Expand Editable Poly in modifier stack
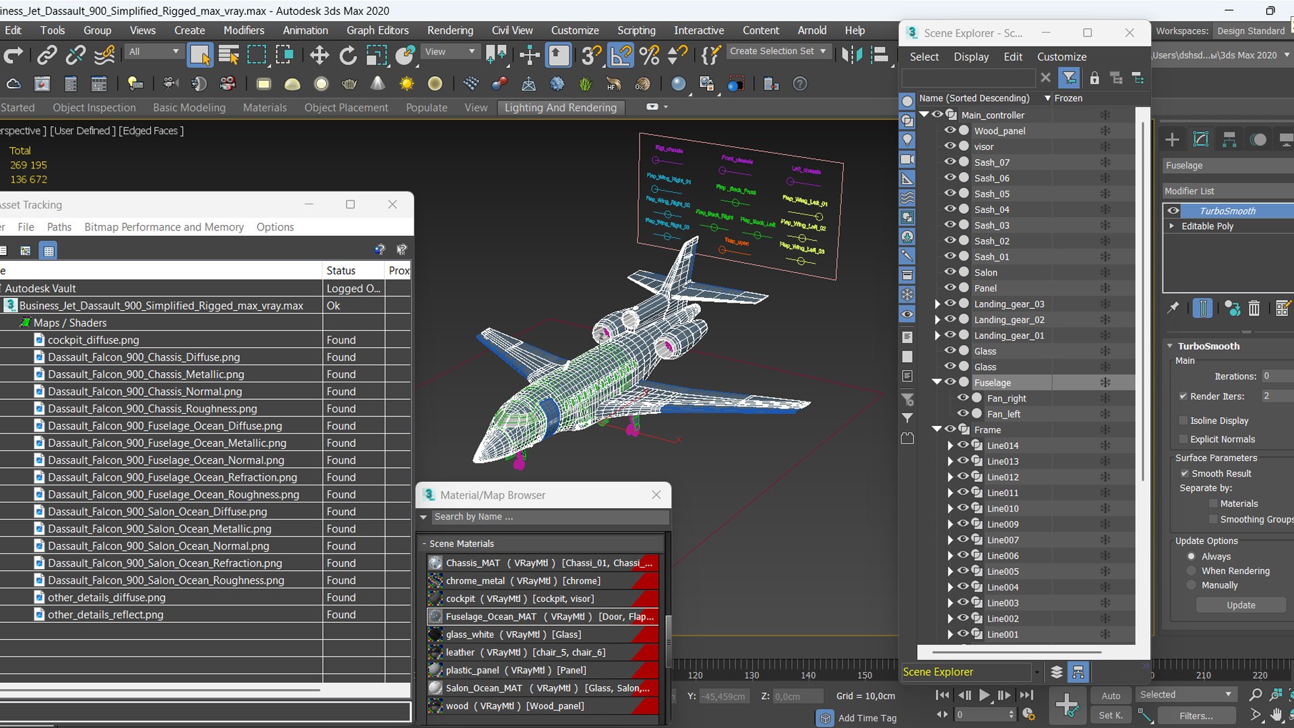Viewport: 1294px width, 728px height. point(1172,226)
